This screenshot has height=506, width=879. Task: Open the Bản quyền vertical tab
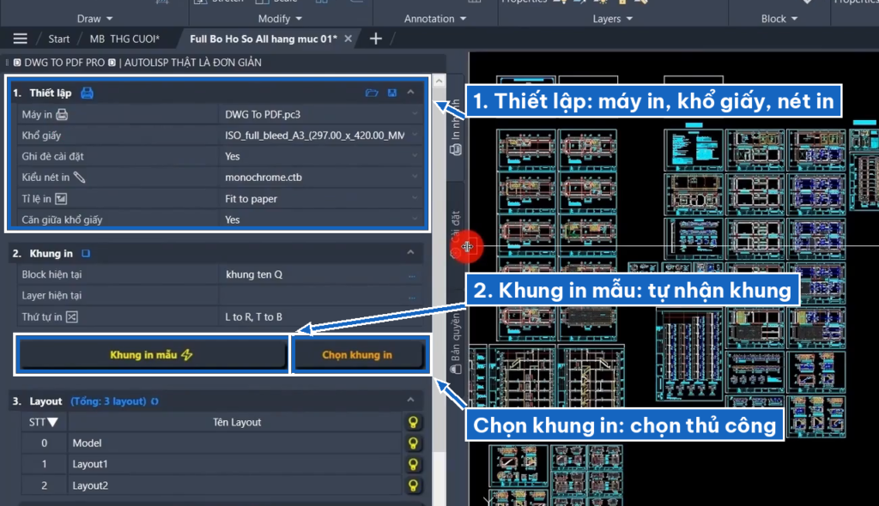tap(456, 342)
